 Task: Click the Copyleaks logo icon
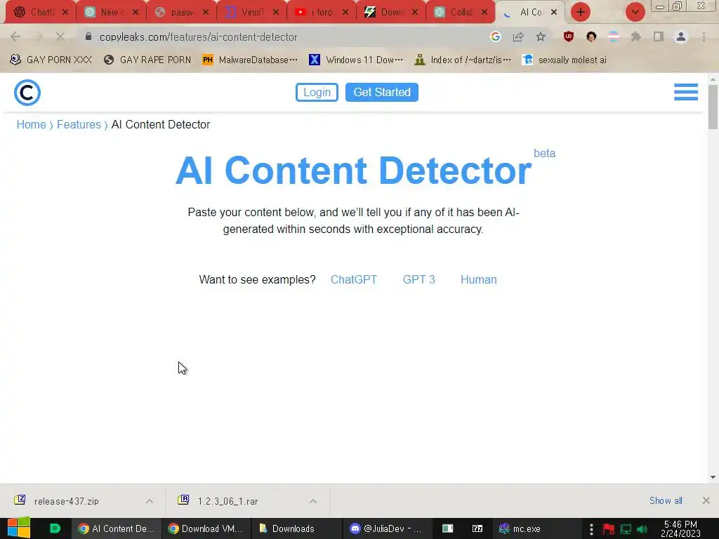click(27, 93)
